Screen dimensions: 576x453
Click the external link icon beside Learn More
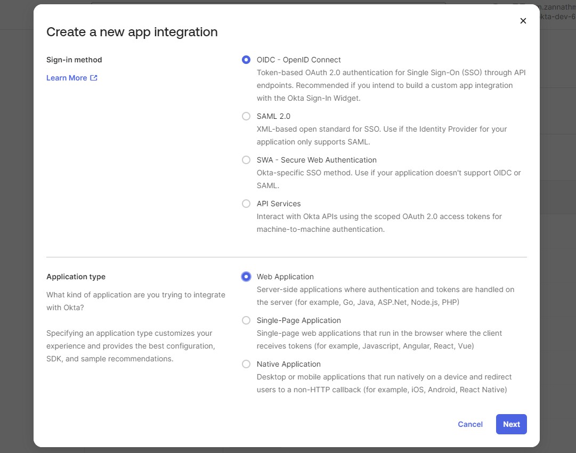pyautogui.click(x=94, y=78)
